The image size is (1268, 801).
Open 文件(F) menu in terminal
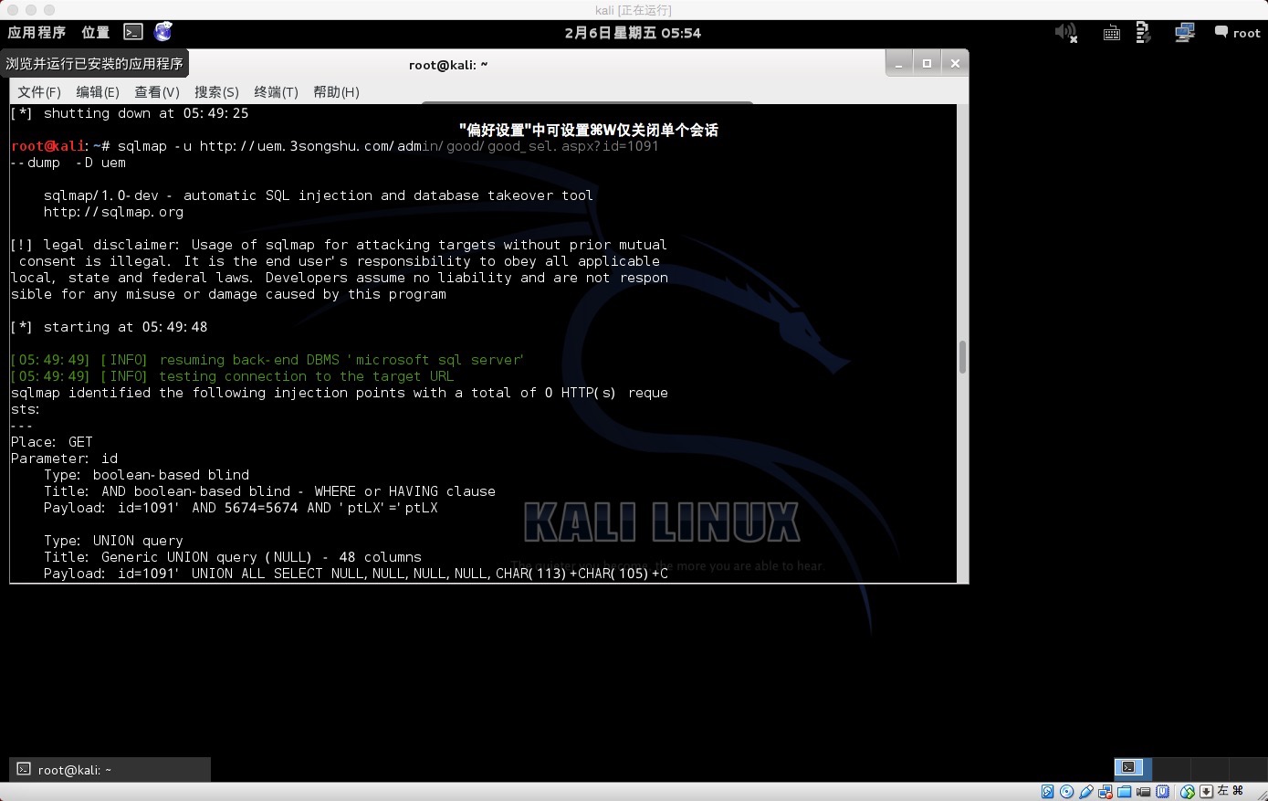[39, 92]
